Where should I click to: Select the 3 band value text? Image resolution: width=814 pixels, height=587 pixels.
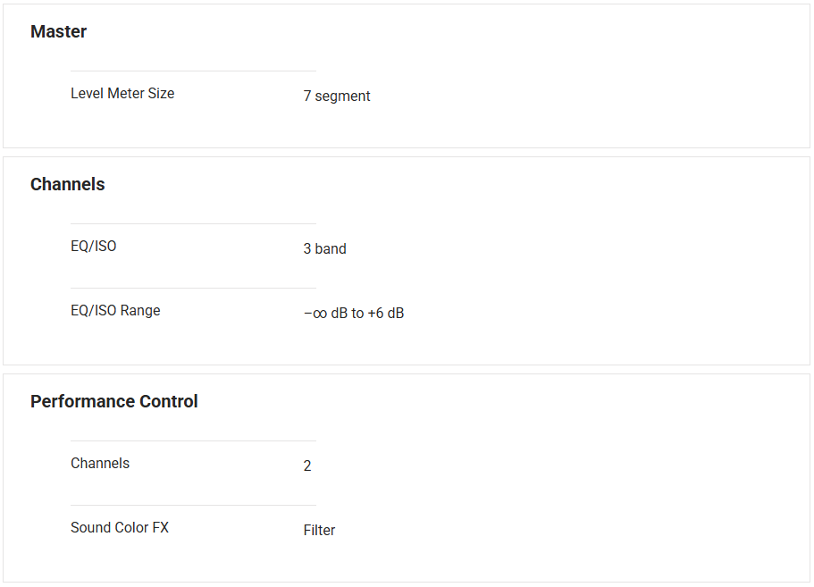coord(324,249)
